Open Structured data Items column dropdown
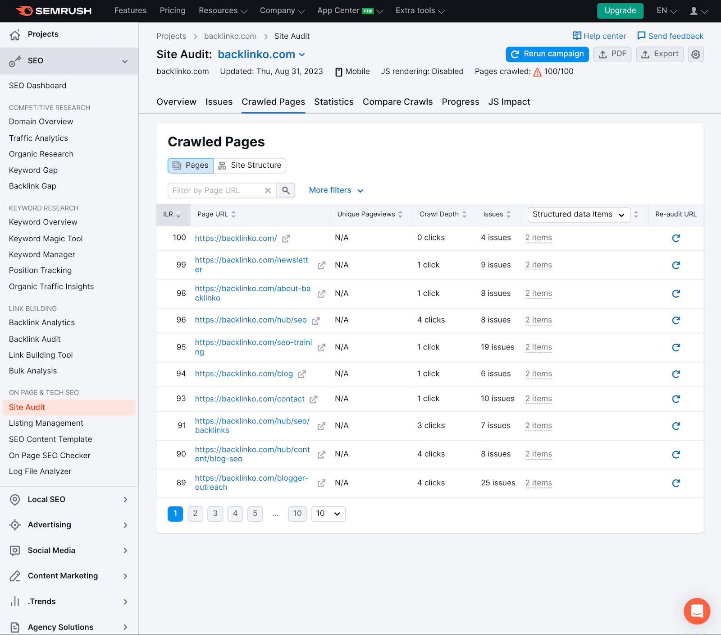Screen dimensions: 721x635 coord(579,215)
